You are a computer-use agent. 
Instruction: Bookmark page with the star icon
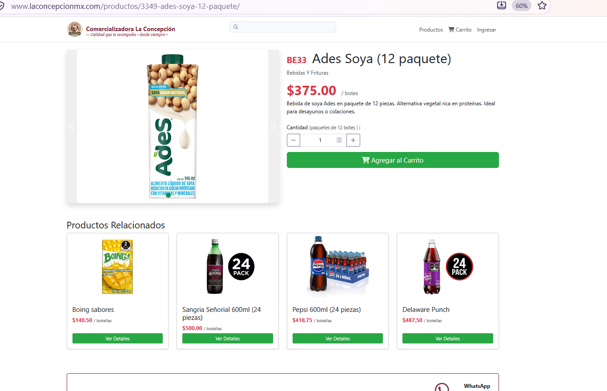(542, 5)
